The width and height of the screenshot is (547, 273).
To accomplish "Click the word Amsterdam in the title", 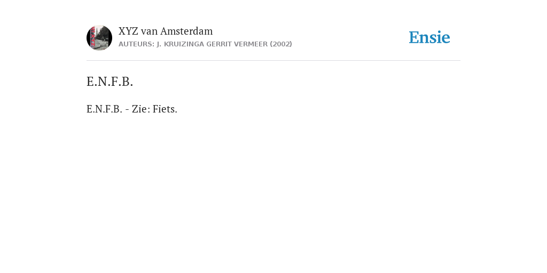I will pos(186,31).
